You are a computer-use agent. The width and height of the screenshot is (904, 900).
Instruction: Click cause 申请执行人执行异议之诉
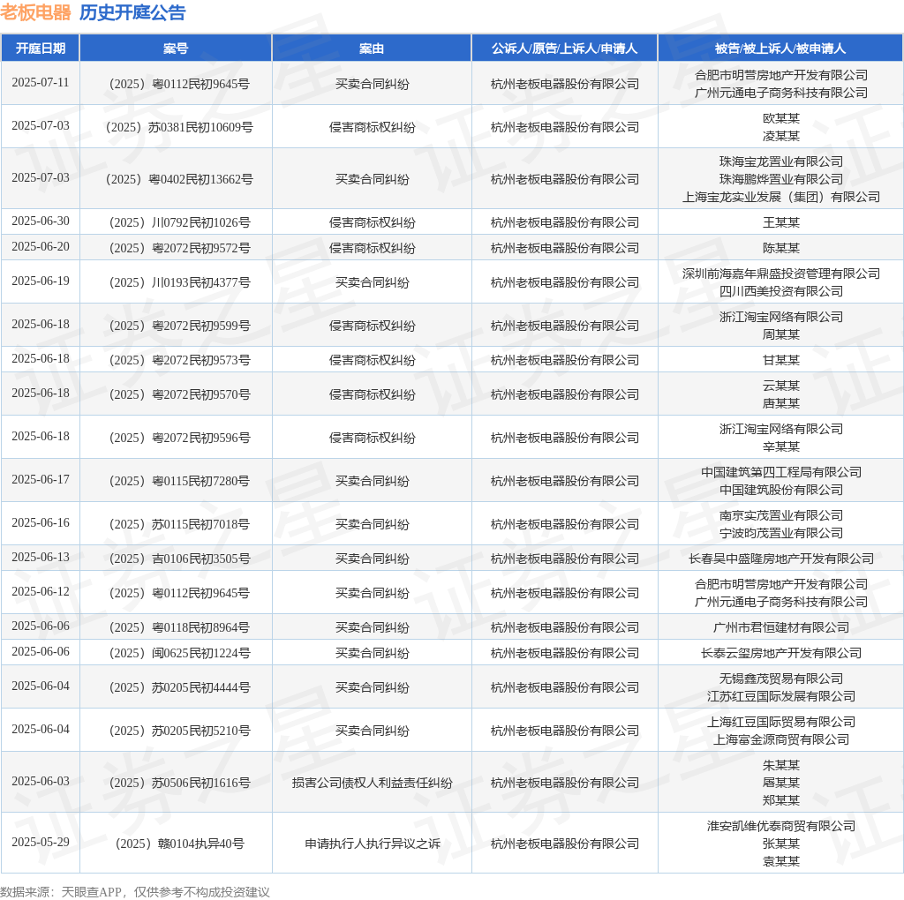tap(372, 844)
